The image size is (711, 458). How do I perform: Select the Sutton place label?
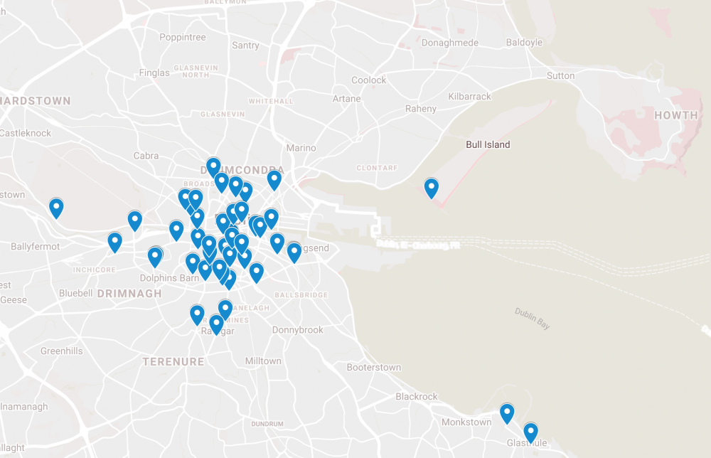tap(560, 75)
